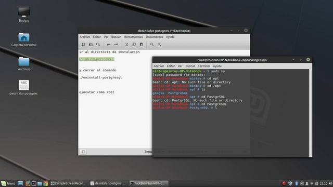Open Buscar menu in text editor

(x=116, y=37)
